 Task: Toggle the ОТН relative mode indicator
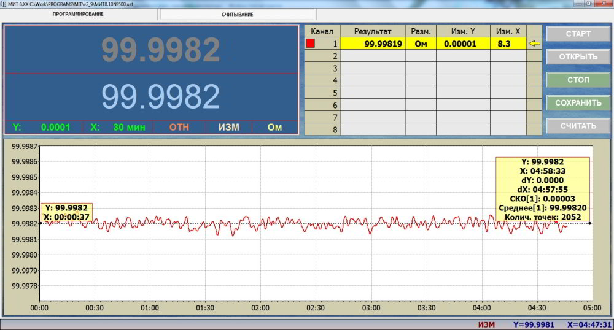pos(179,128)
